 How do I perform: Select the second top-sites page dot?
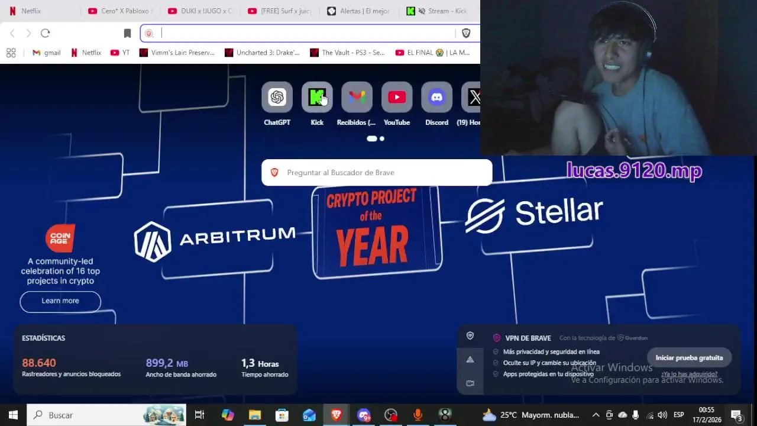(x=382, y=138)
